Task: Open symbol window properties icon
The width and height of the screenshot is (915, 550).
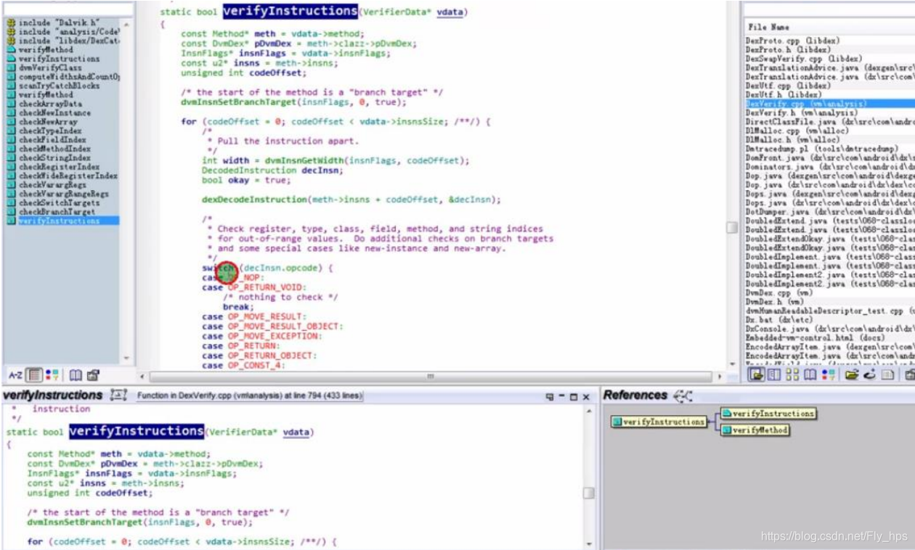Action: coord(93,375)
